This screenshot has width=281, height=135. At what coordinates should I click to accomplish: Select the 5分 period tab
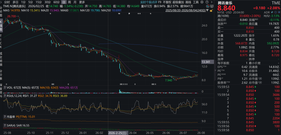tap(31, 2)
